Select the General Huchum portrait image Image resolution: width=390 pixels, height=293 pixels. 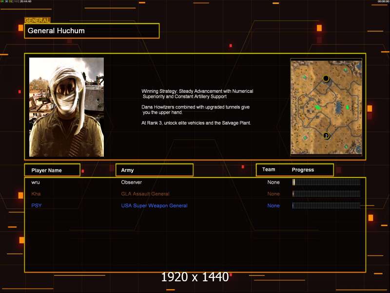pos(66,107)
